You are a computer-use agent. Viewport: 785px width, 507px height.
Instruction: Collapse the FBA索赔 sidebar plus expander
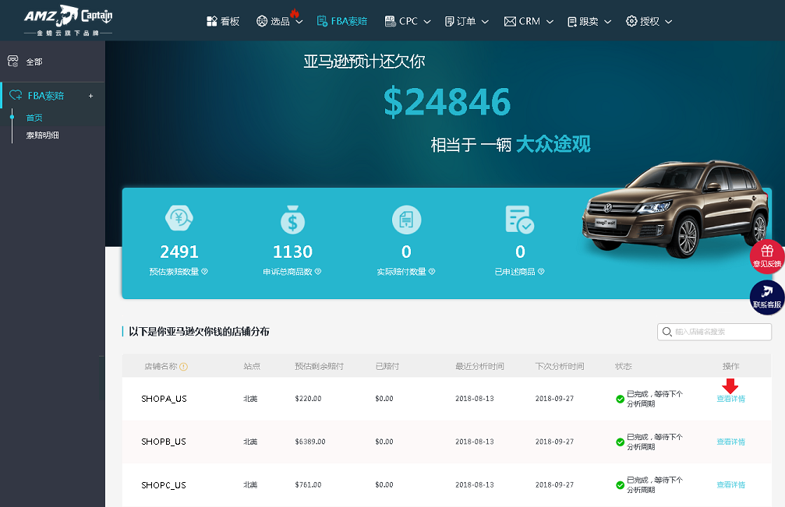coord(90,96)
